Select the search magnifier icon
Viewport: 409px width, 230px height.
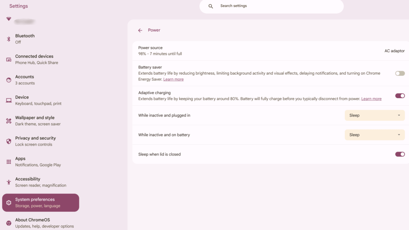[211, 6]
